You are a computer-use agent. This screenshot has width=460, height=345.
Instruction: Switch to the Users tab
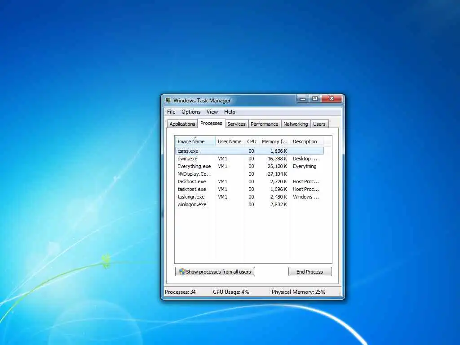click(319, 124)
